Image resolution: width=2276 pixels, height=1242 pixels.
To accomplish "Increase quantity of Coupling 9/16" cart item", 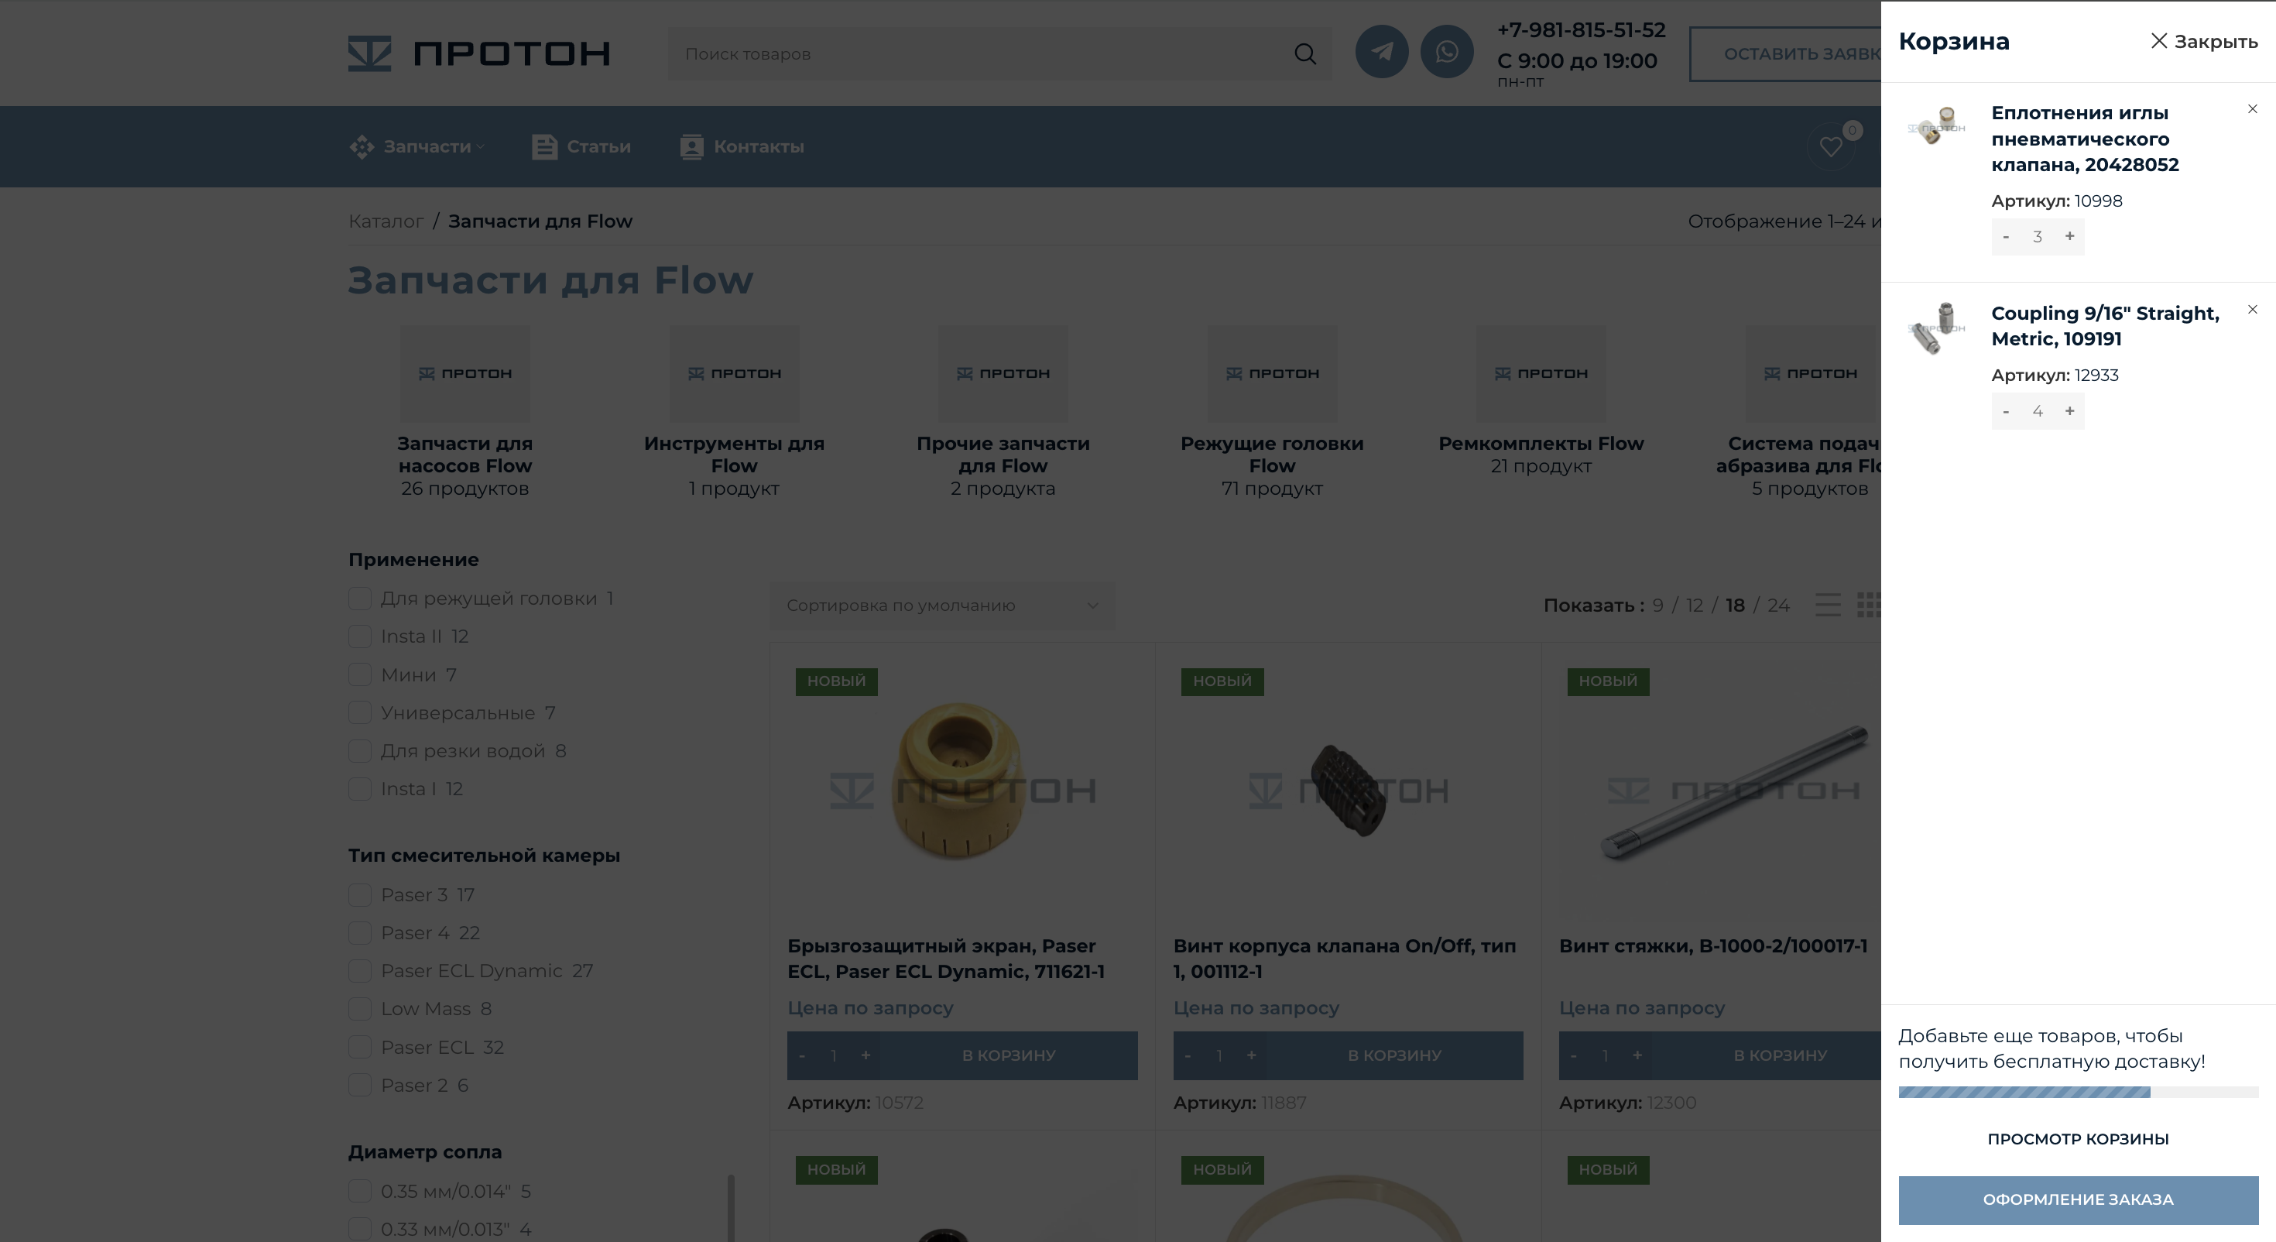I will click(x=2069, y=411).
